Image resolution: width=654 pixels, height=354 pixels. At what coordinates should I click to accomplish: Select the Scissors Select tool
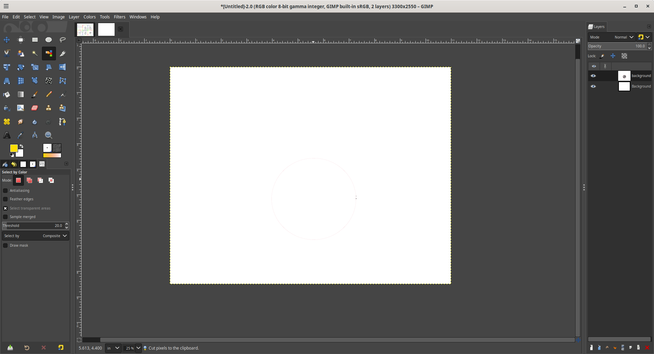(x=7, y=53)
